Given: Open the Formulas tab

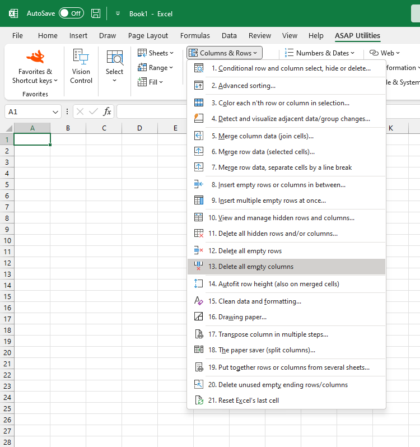Looking at the screenshot, I should [195, 36].
